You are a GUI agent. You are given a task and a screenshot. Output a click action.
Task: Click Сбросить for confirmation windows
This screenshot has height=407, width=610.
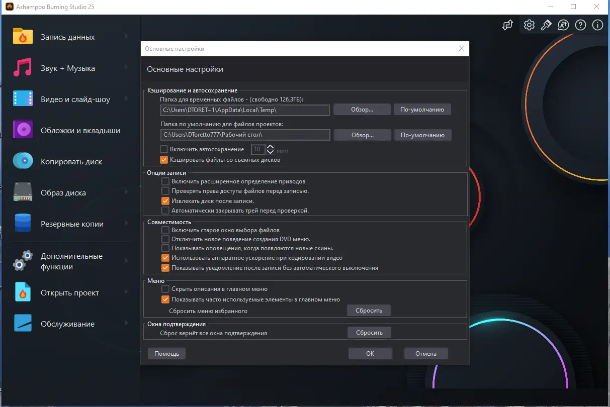(x=370, y=333)
